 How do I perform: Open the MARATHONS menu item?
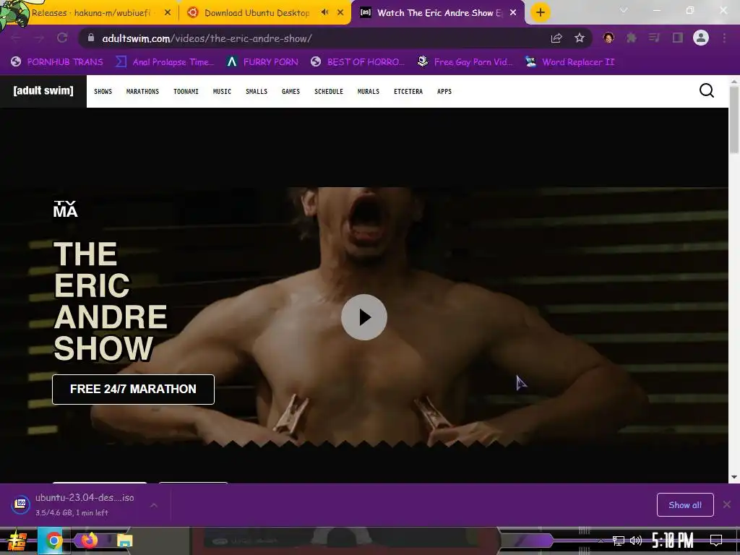[x=142, y=92]
